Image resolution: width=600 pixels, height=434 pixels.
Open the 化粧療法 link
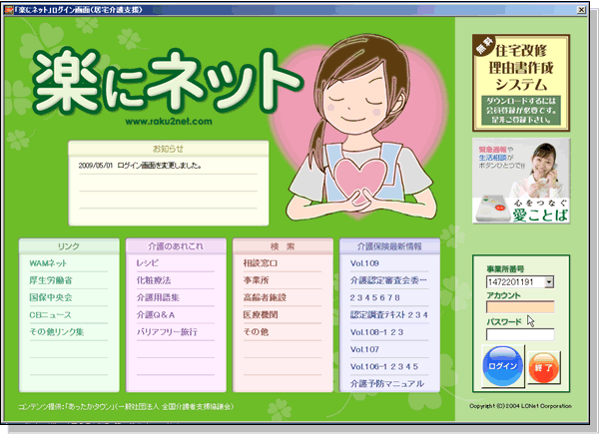(x=154, y=280)
